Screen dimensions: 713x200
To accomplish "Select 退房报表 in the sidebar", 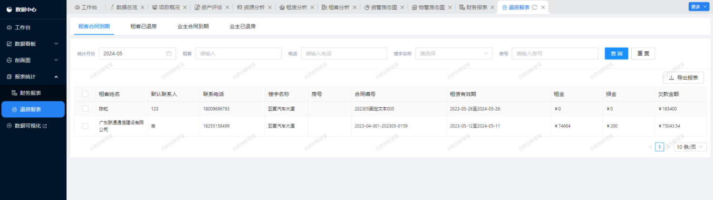I will click(33, 109).
